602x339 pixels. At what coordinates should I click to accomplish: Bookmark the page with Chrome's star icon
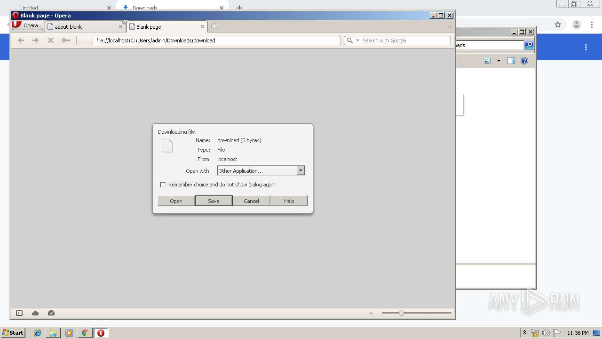coord(558,24)
